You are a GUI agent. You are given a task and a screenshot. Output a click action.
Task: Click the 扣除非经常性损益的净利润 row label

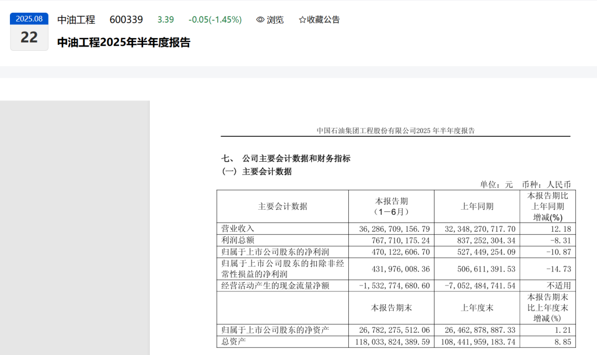pos(283,269)
